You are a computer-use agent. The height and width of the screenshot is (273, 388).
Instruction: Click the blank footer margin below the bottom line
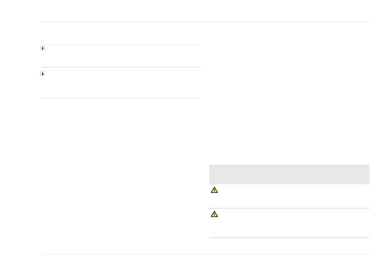[205, 264]
